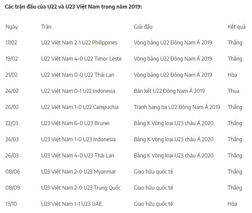Click the U22 Việt Nam 4-0 Timor Leste match
This screenshot has width=252, height=213.
tap(81, 59)
